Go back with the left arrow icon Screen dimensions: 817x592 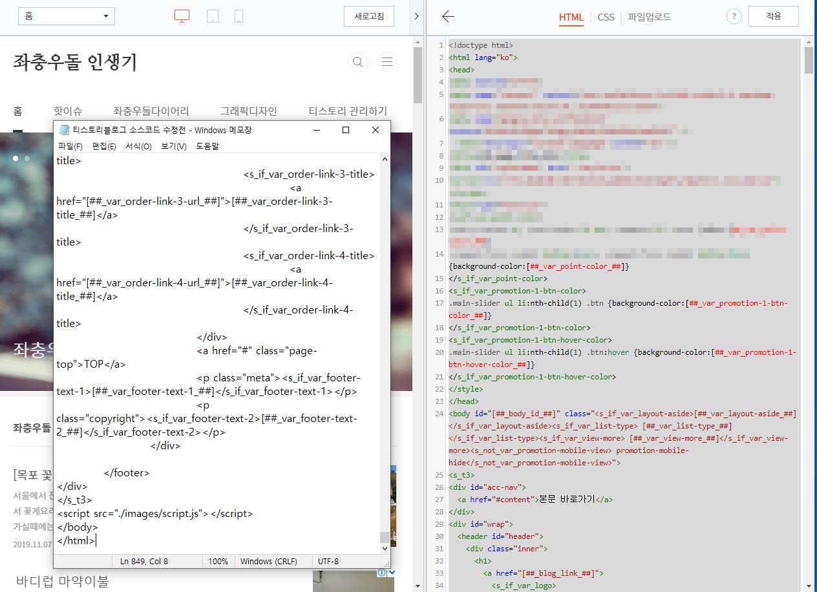tap(448, 17)
